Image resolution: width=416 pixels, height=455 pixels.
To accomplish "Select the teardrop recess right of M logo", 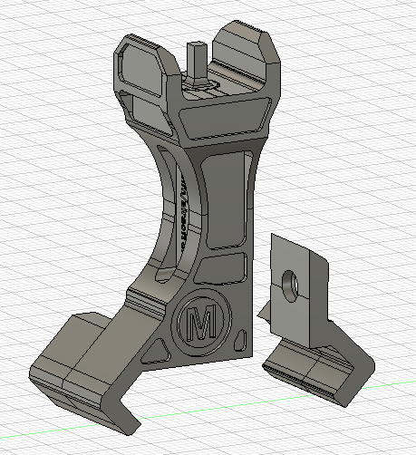I will pyautogui.click(x=240, y=341).
